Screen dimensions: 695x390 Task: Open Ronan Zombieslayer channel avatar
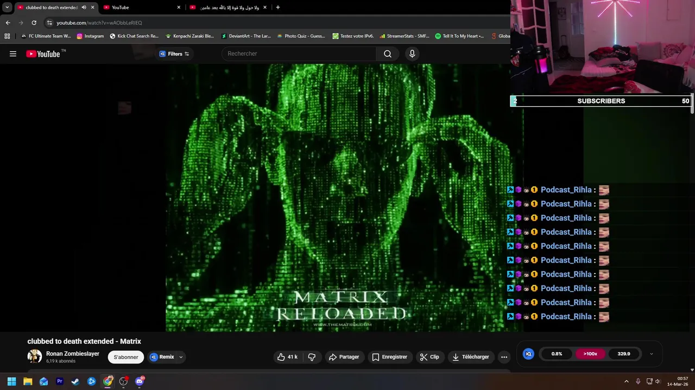(x=35, y=356)
